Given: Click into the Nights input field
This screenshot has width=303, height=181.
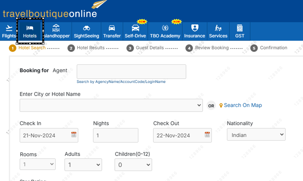Looking at the screenshot, I should tap(116, 135).
